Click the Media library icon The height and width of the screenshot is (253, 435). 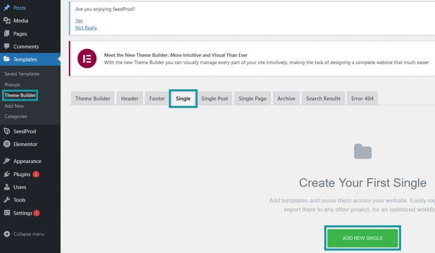(x=6, y=20)
